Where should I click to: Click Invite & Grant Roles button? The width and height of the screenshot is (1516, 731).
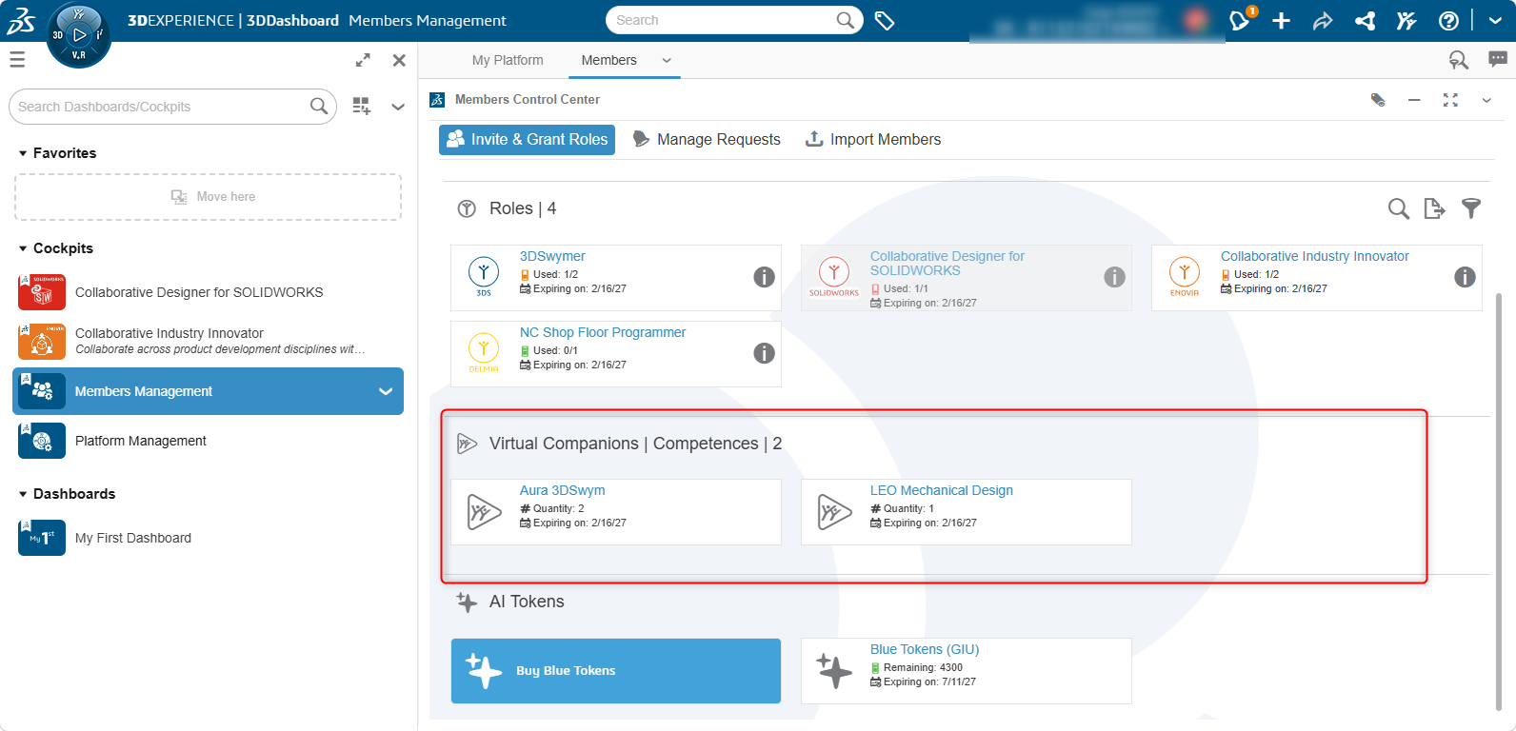[527, 140]
